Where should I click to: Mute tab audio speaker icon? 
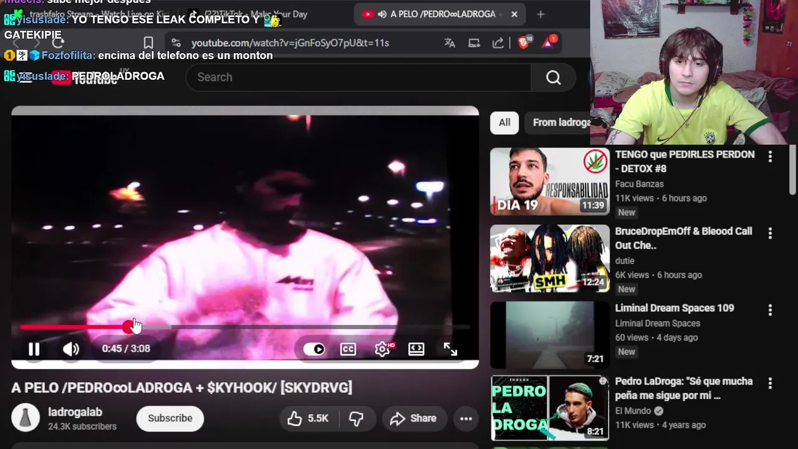tap(382, 14)
